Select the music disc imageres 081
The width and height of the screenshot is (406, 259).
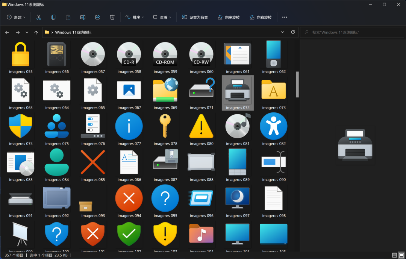pyautogui.click(x=238, y=126)
